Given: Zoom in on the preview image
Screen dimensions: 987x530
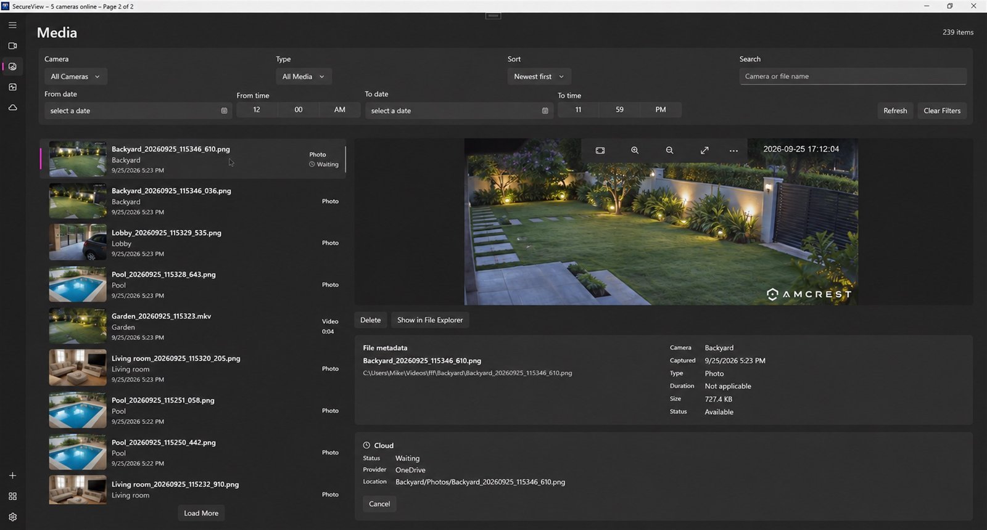Looking at the screenshot, I should (x=635, y=150).
